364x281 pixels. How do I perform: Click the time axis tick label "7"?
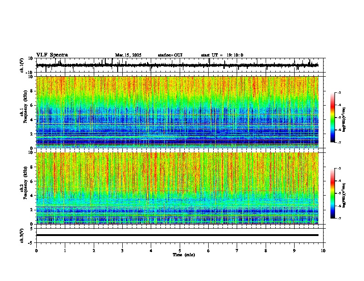tap(237, 251)
